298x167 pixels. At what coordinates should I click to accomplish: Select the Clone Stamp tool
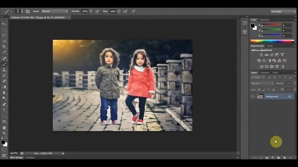pos(4,70)
